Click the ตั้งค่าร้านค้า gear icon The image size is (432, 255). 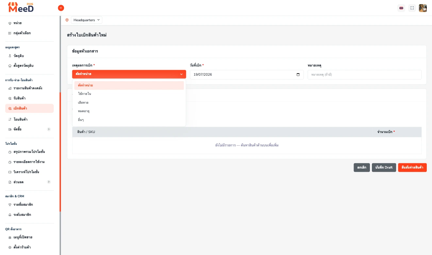pyautogui.click(x=10, y=247)
